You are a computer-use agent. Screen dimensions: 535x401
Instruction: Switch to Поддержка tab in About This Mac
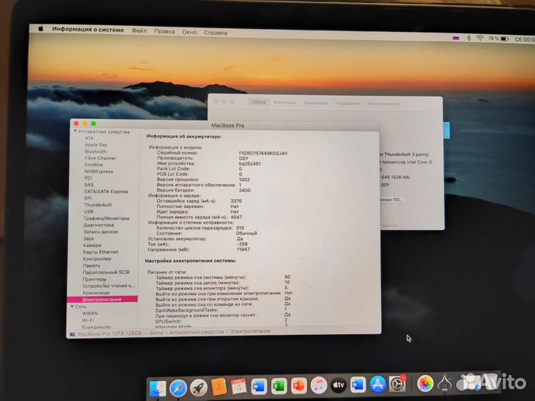click(348, 103)
